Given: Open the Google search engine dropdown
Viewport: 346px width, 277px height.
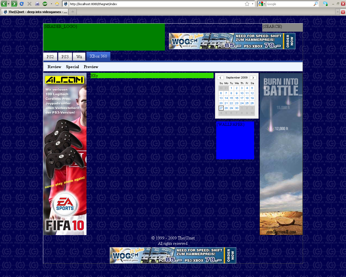Looking at the screenshot, I should pos(262,4).
